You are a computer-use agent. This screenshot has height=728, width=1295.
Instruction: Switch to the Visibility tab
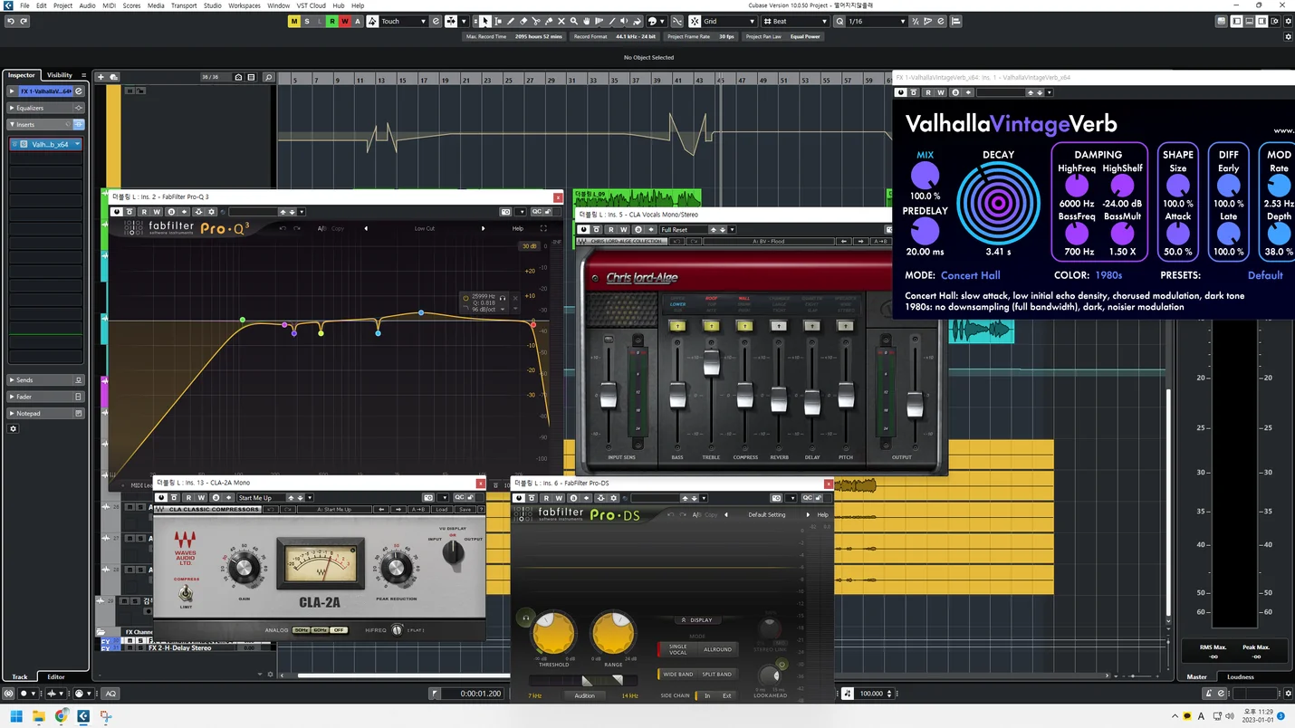click(60, 75)
